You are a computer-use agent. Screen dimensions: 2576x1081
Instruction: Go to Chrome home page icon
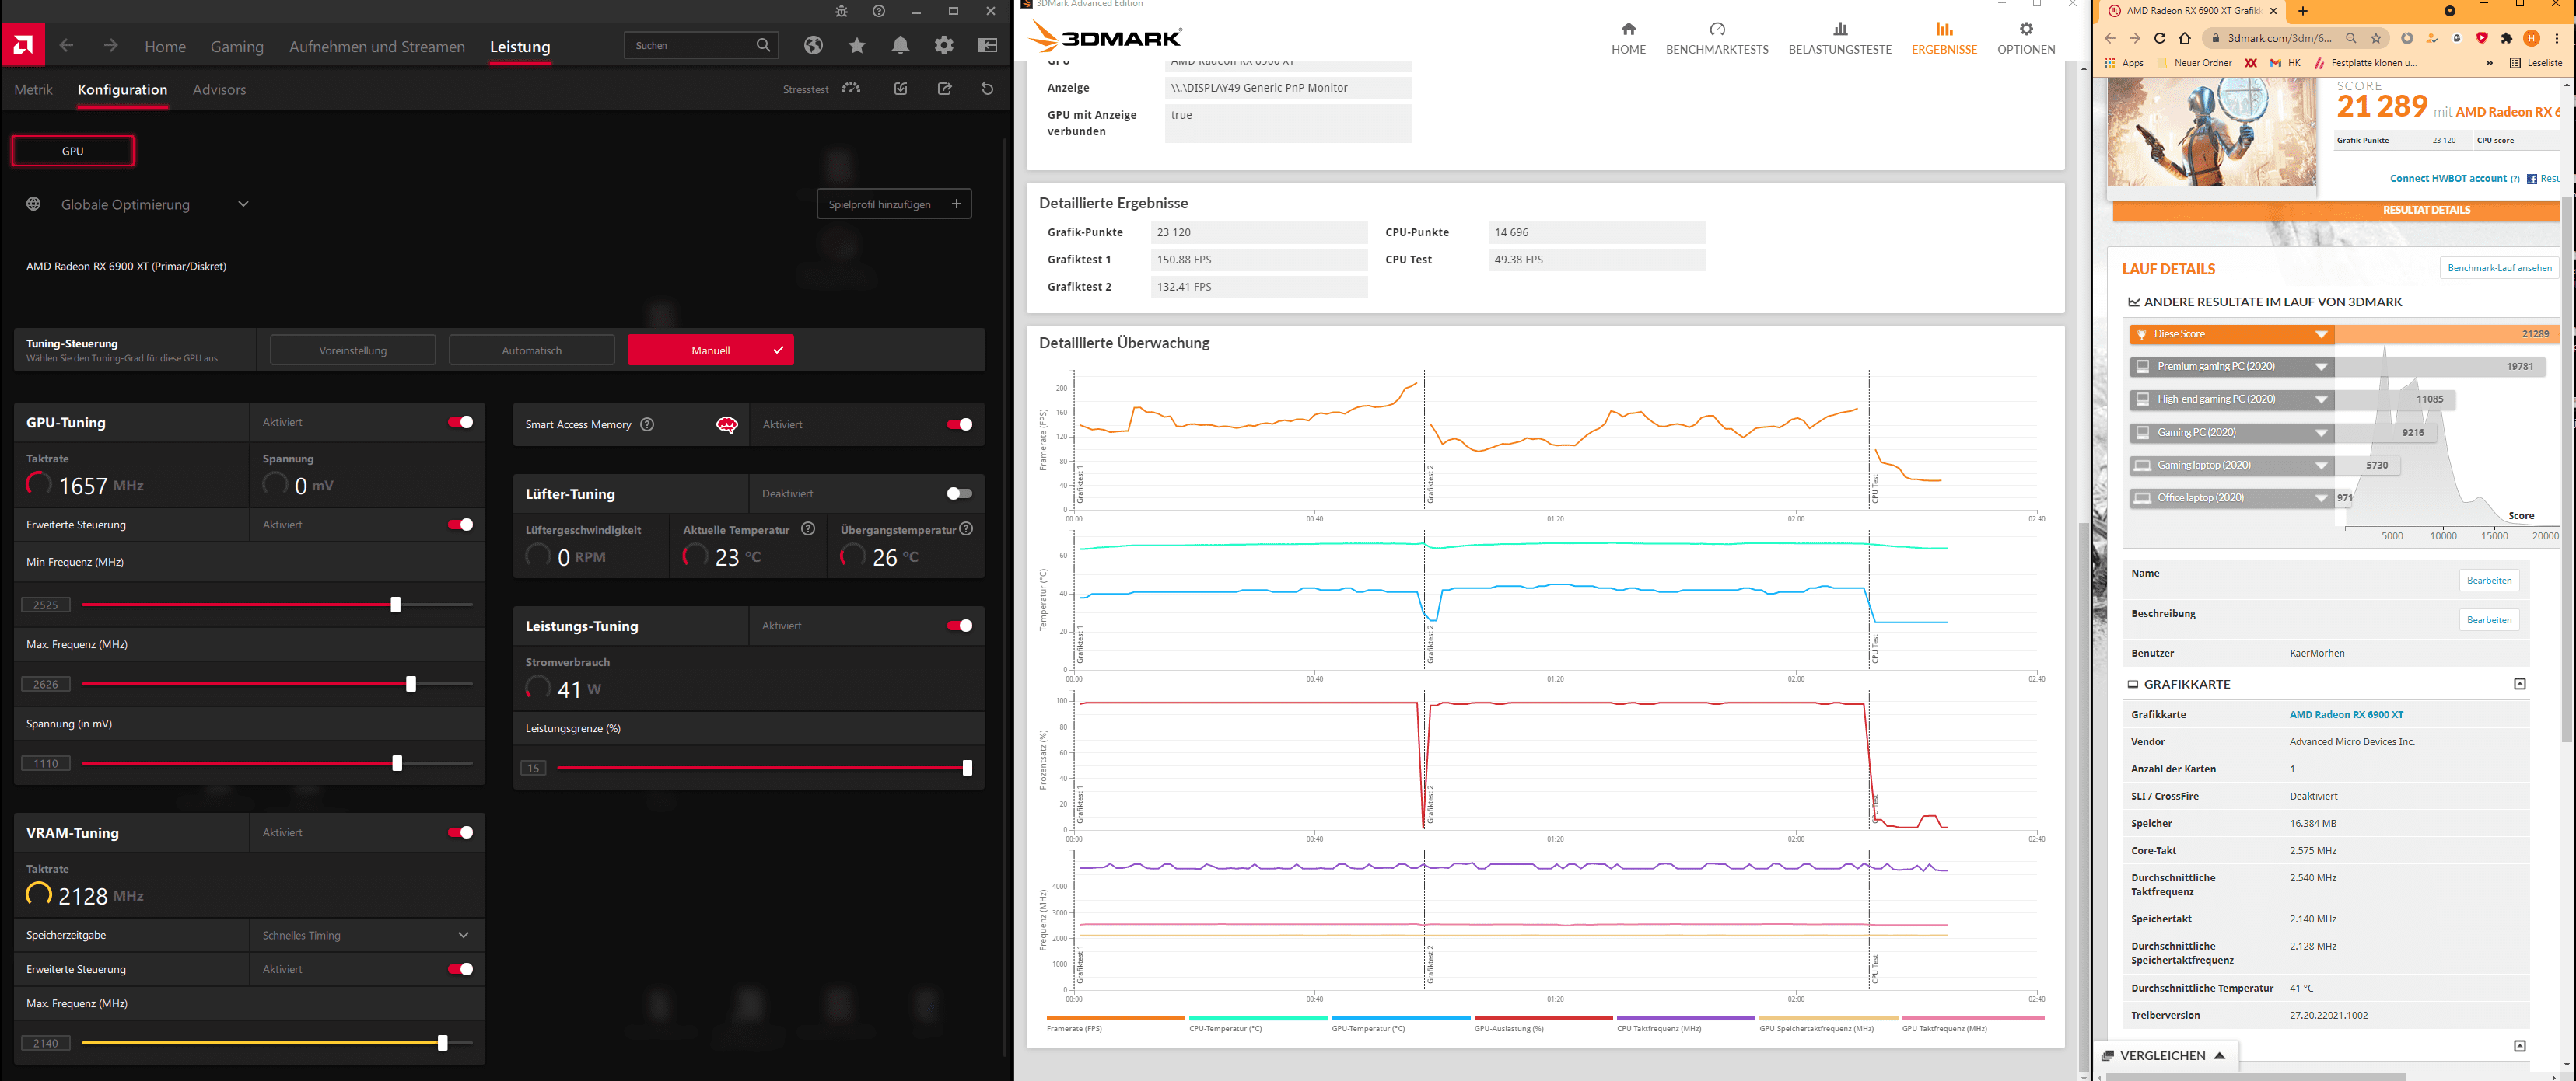click(2184, 38)
